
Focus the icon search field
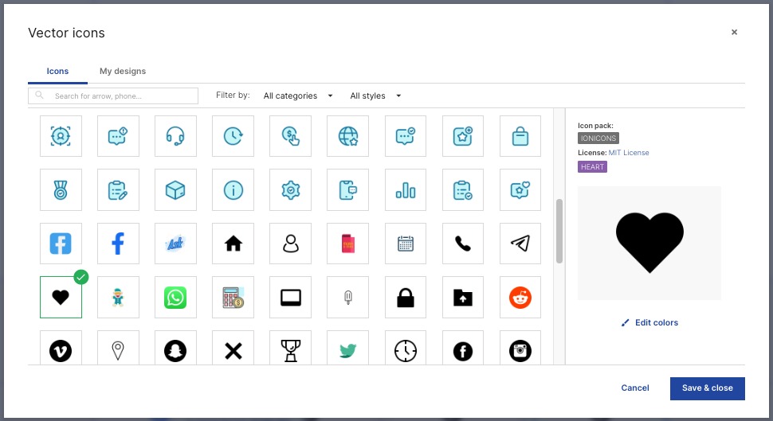point(113,96)
